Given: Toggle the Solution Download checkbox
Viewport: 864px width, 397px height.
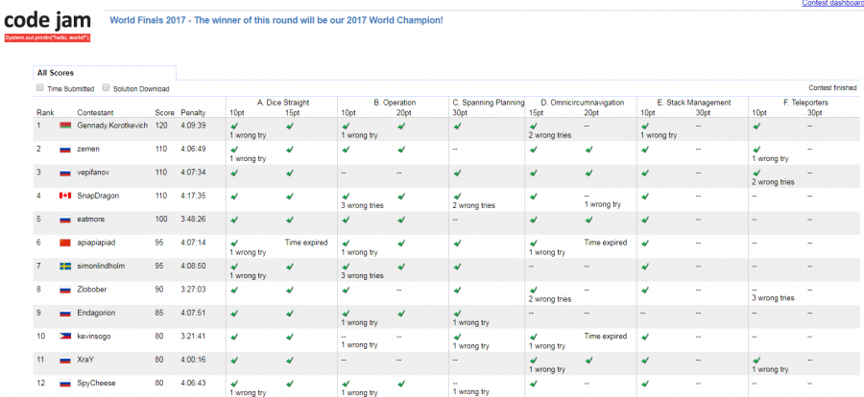Looking at the screenshot, I should pos(107,88).
